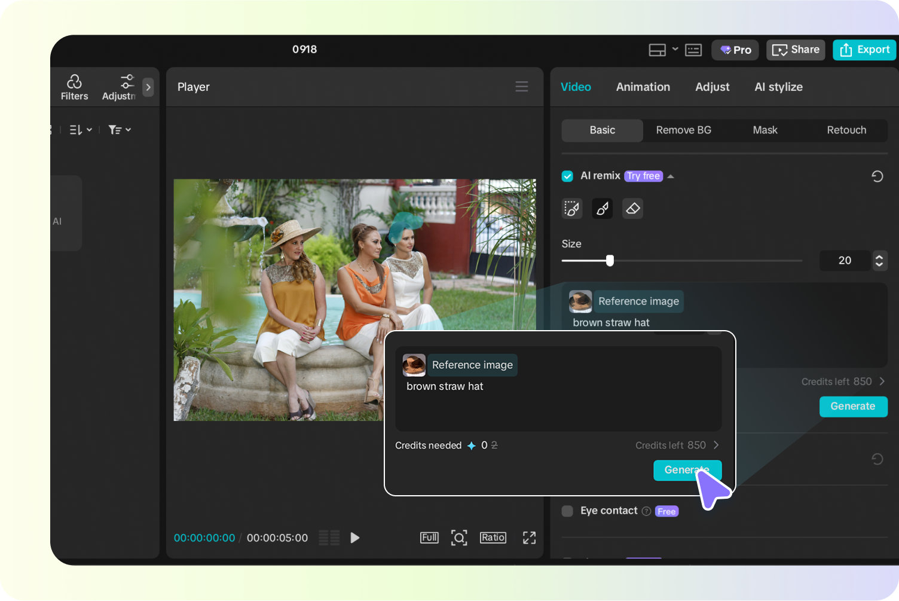Click the project title 0918

(x=305, y=50)
